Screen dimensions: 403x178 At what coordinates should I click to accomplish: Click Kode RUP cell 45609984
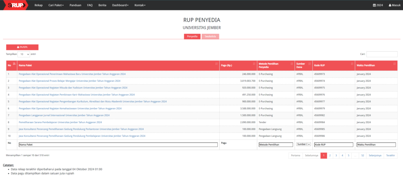point(319,122)
